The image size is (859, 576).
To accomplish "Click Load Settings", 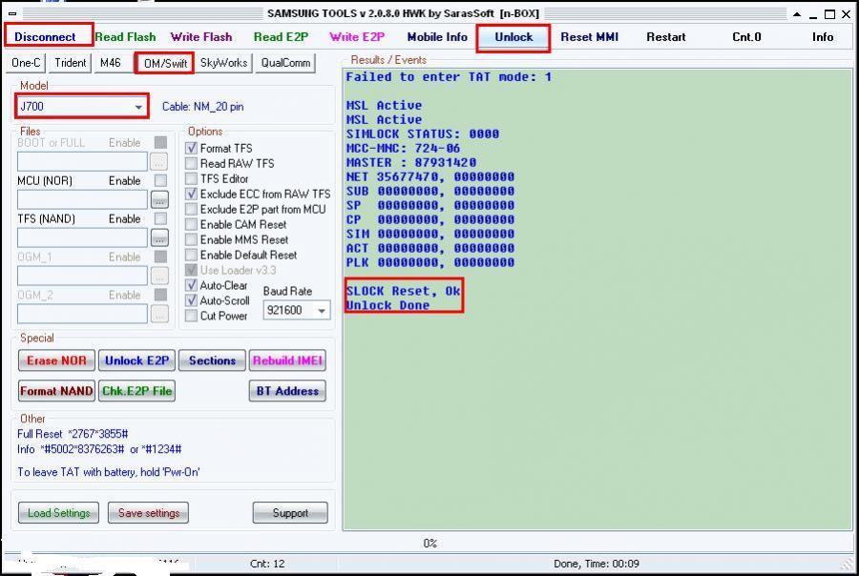I will [58, 513].
